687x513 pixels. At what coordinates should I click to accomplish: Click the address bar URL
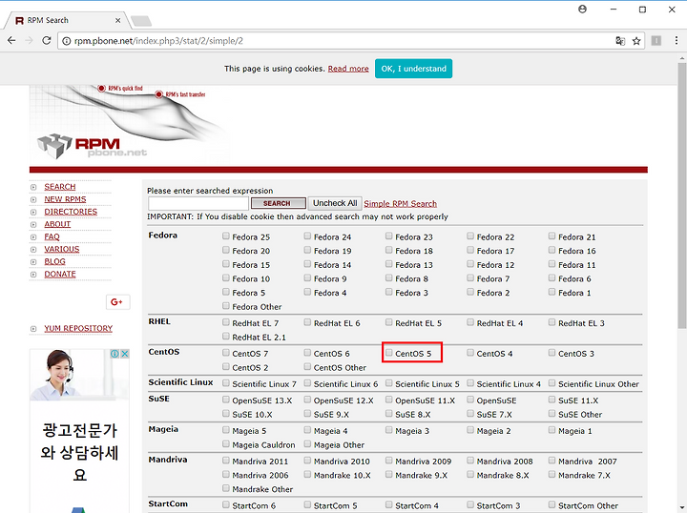click(158, 41)
